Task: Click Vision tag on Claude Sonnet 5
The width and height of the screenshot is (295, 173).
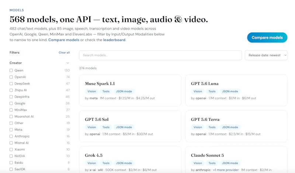Action: pyautogui.click(x=198, y=163)
